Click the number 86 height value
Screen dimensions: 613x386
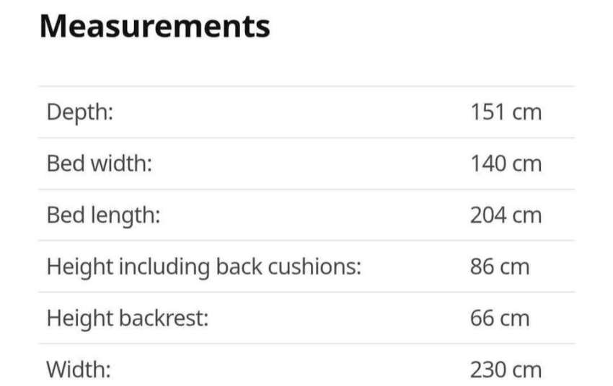pyautogui.click(x=482, y=267)
